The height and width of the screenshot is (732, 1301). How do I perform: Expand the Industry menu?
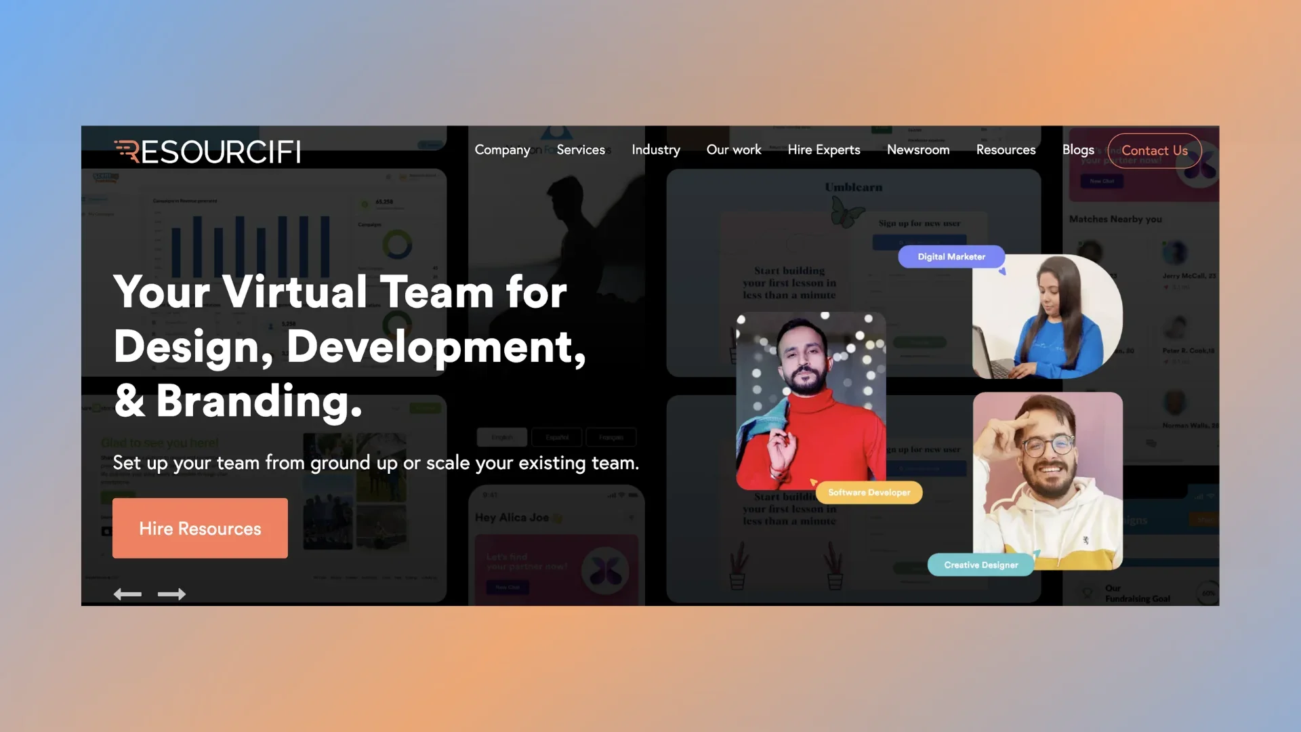click(655, 150)
